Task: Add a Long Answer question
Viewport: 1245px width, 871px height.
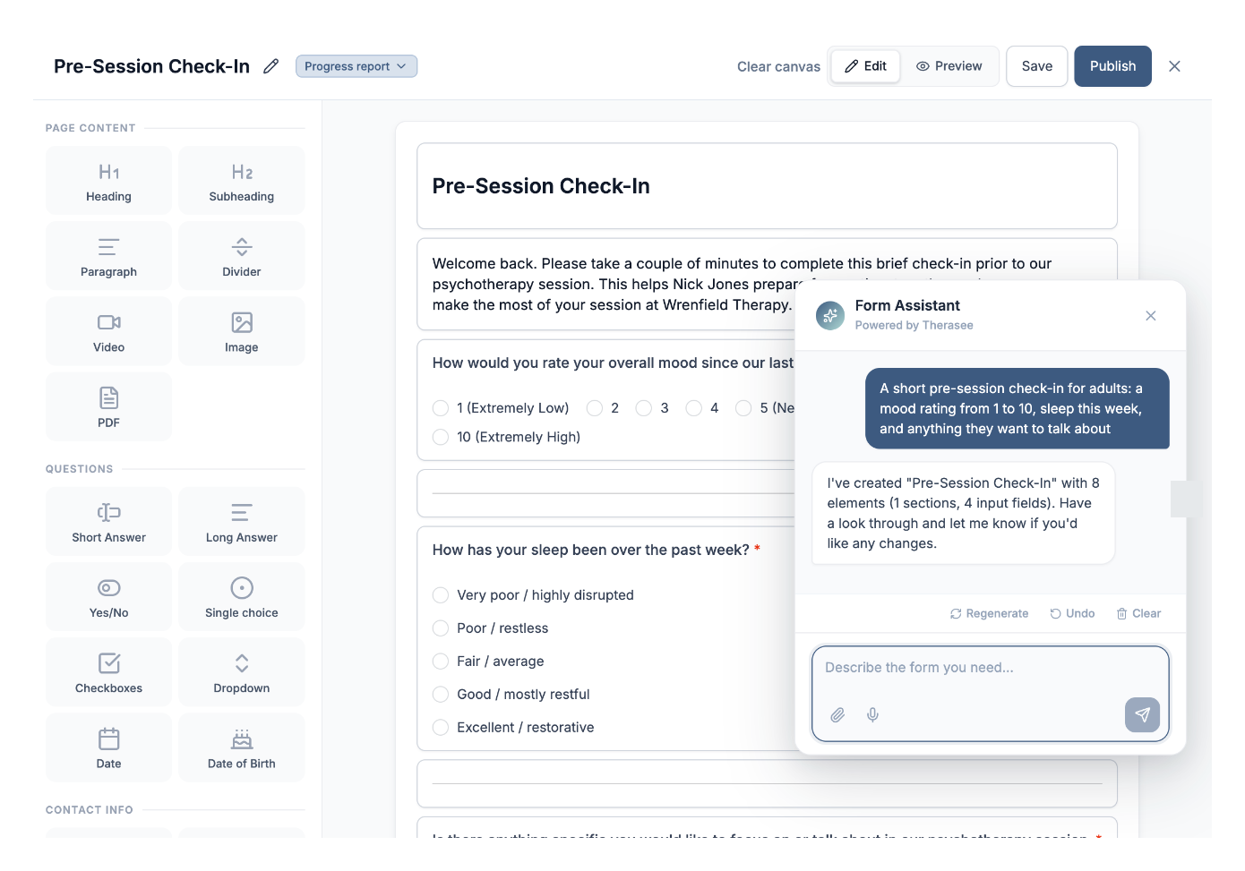Action: point(242,521)
